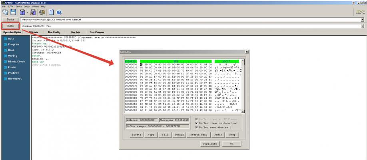
Task: Click the Duplicate button
Action: click(210, 144)
